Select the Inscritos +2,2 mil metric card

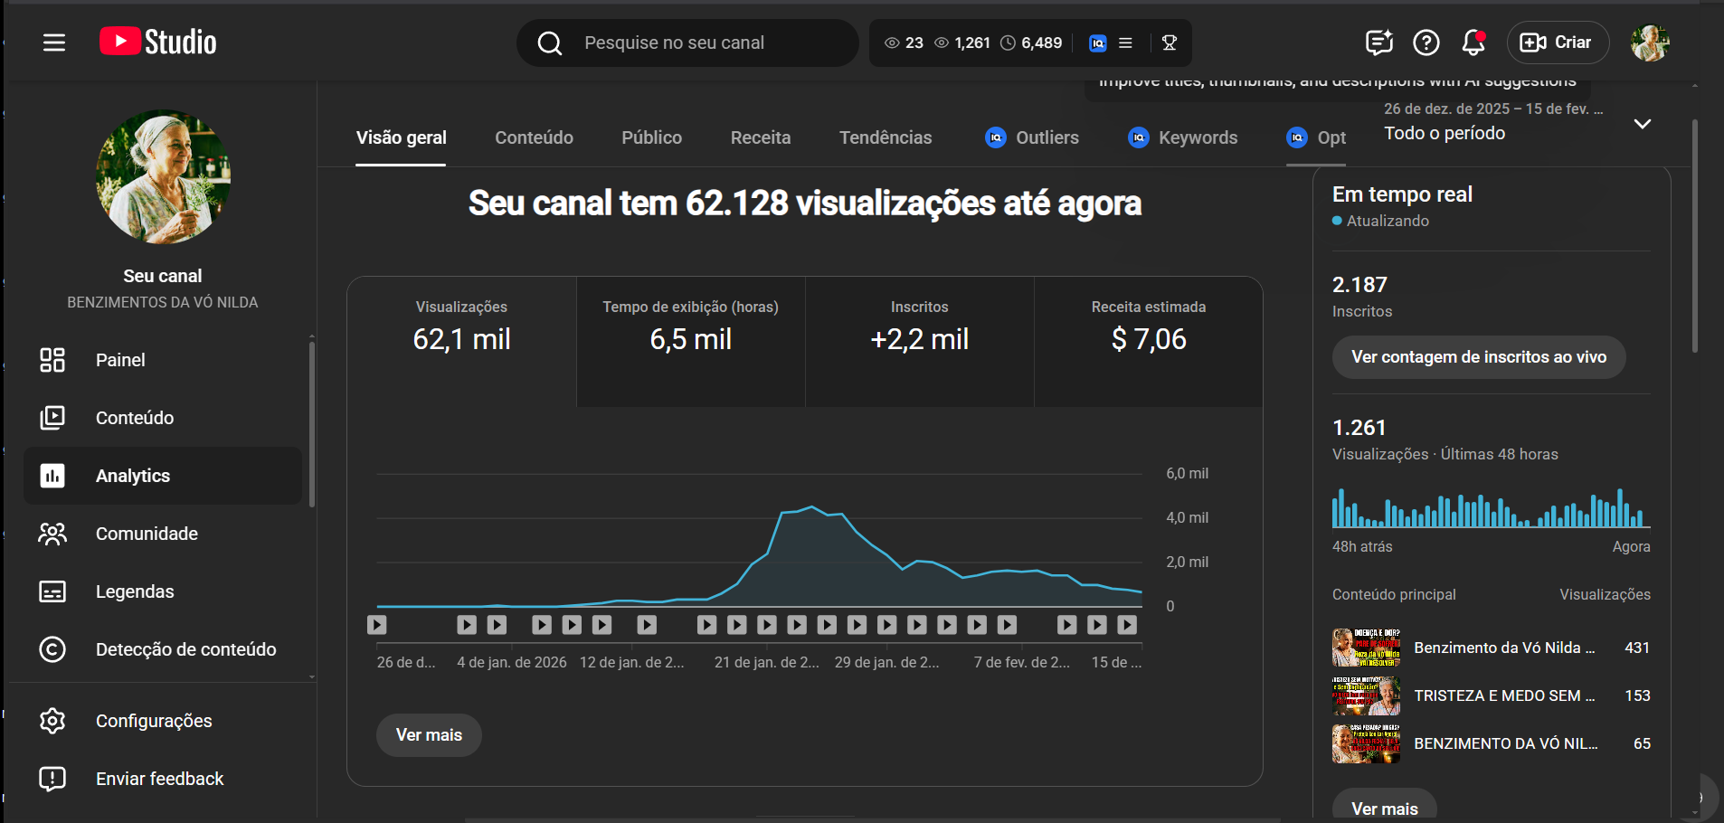[x=920, y=342]
